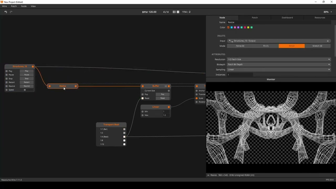Click the Restart button on Structures_15

(x=27, y=82)
